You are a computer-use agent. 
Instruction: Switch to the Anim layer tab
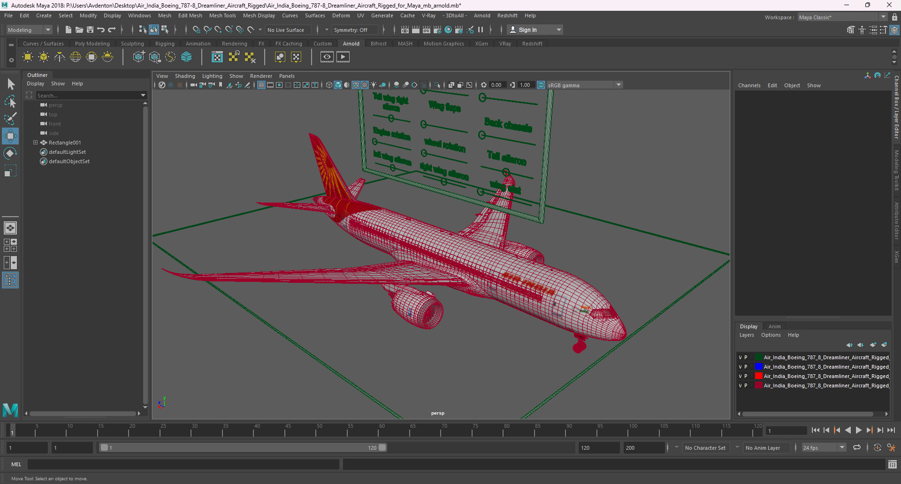pyautogui.click(x=774, y=326)
